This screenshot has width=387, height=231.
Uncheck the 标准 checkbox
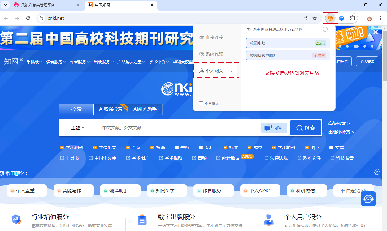[x=225, y=148]
